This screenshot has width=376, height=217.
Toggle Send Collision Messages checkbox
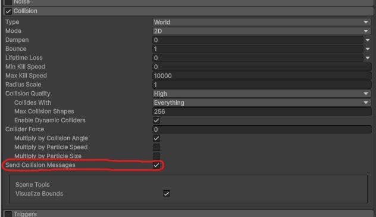[x=156, y=165]
